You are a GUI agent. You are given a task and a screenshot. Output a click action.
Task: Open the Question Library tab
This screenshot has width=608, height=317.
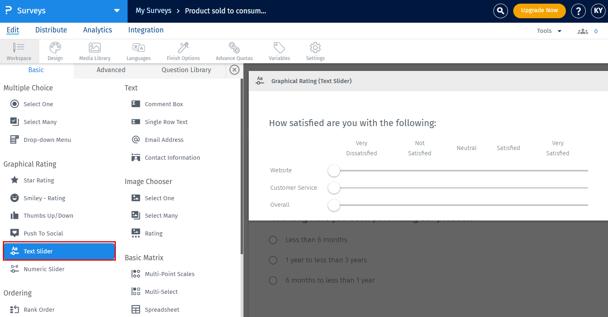186,70
